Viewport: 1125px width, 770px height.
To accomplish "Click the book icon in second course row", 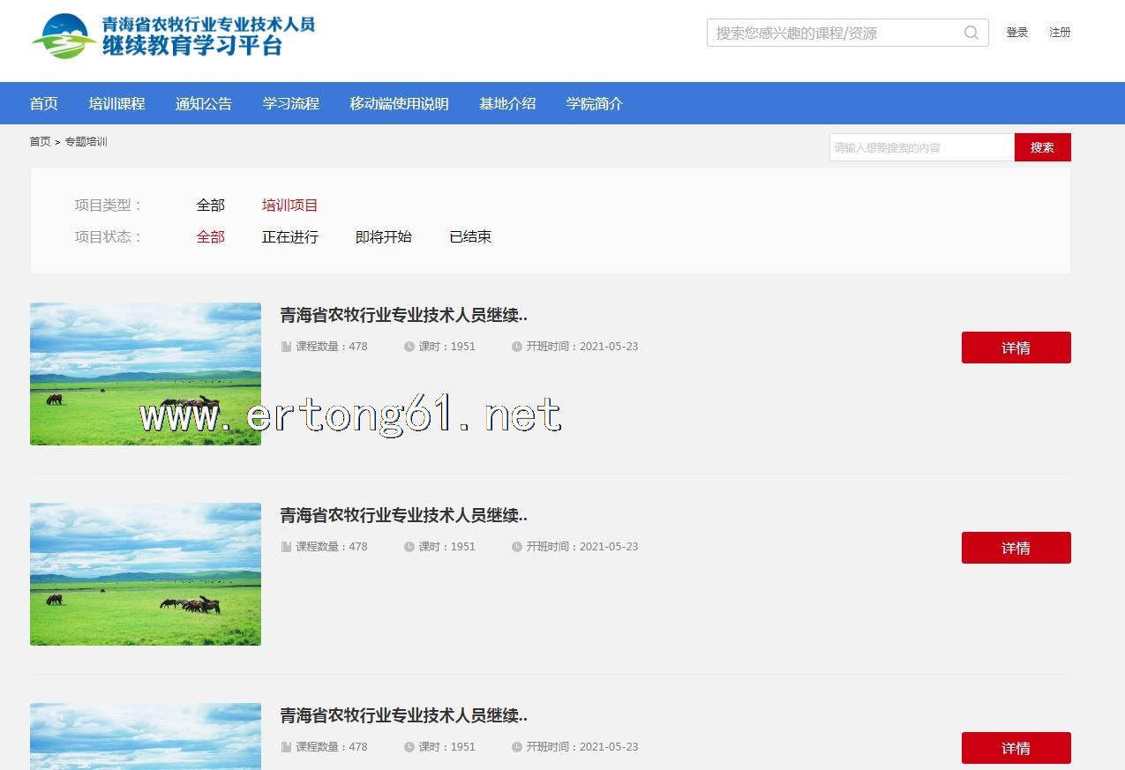I will [286, 547].
